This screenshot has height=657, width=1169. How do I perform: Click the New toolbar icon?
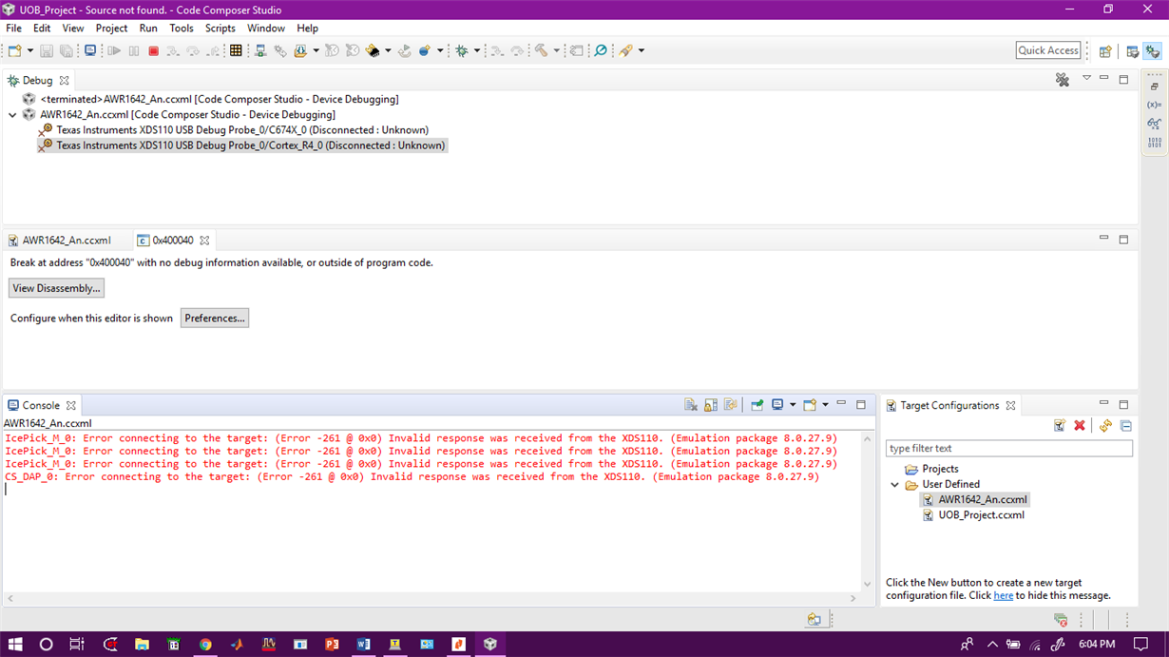tap(15, 50)
